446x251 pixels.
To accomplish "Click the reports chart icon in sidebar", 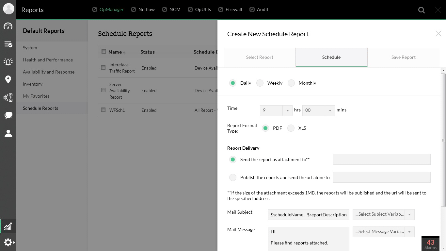I will pyautogui.click(x=8, y=226).
